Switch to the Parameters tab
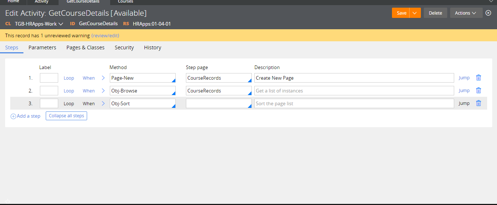The image size is (497, 205). coord(42,48)
